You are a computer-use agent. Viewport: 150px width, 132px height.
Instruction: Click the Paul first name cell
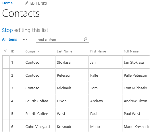(105, 114)
